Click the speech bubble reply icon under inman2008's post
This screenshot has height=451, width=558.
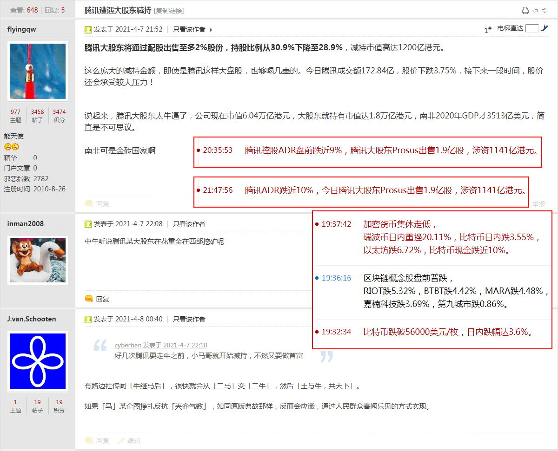[89, 299]
